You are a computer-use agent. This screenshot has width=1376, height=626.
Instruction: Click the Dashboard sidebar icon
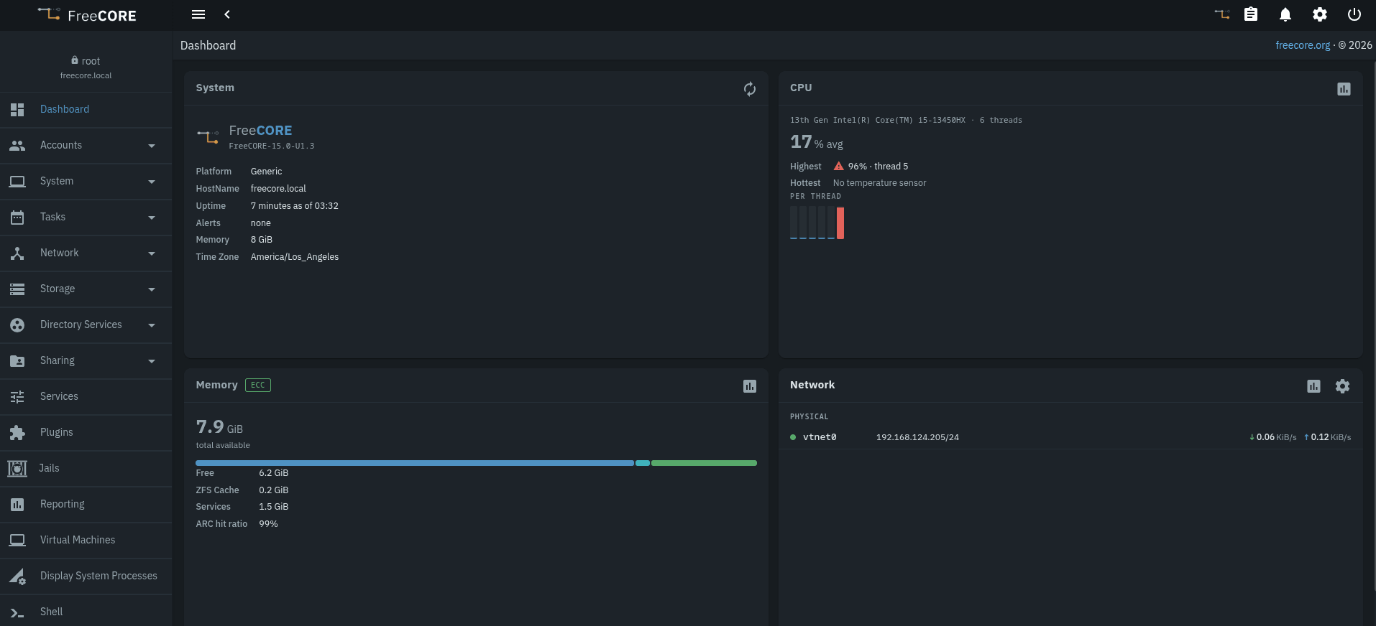point(17,110)
